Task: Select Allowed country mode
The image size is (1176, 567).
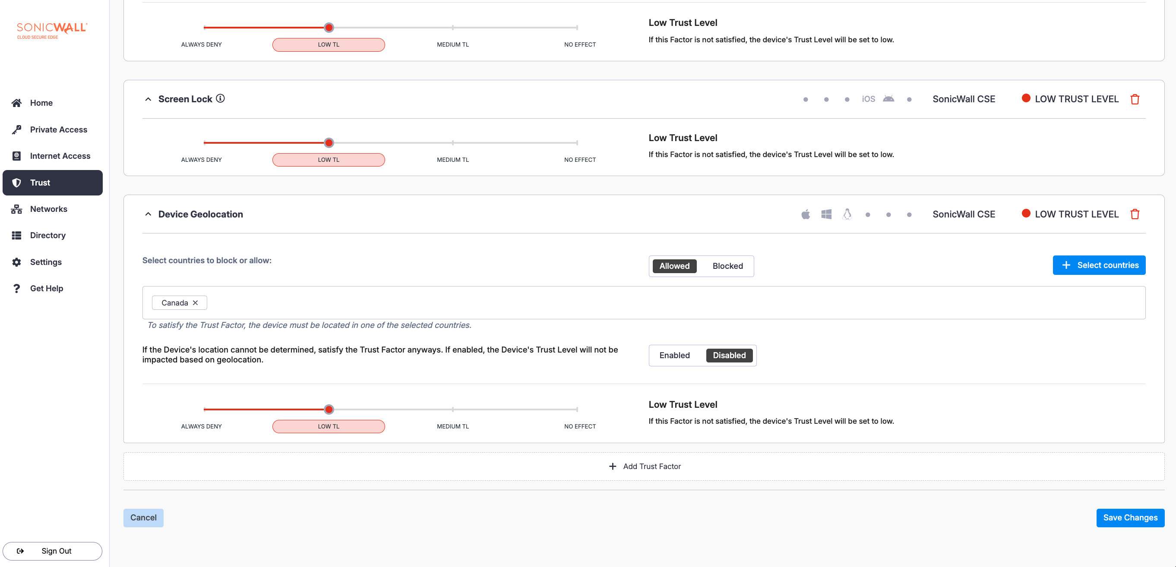Action: click(674, 266)
